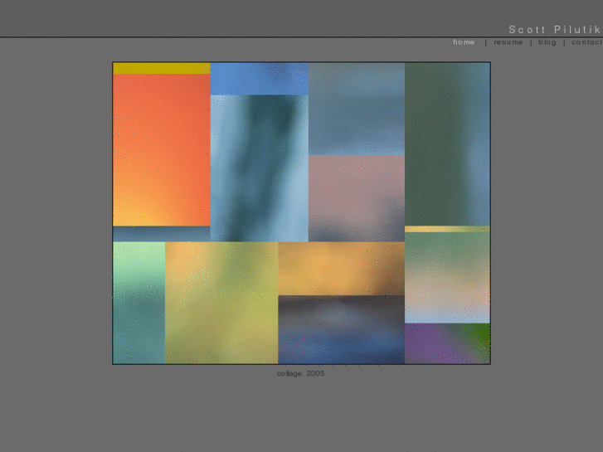This screenshot has height=452, width=603.
Task: Open the home navigation link
Action: coord(464,42)
